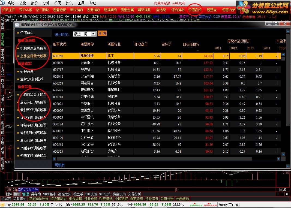The width and height of the screenshot is (291, 208).
Task: Open the 功能 menu
Action: pos(22,3)
